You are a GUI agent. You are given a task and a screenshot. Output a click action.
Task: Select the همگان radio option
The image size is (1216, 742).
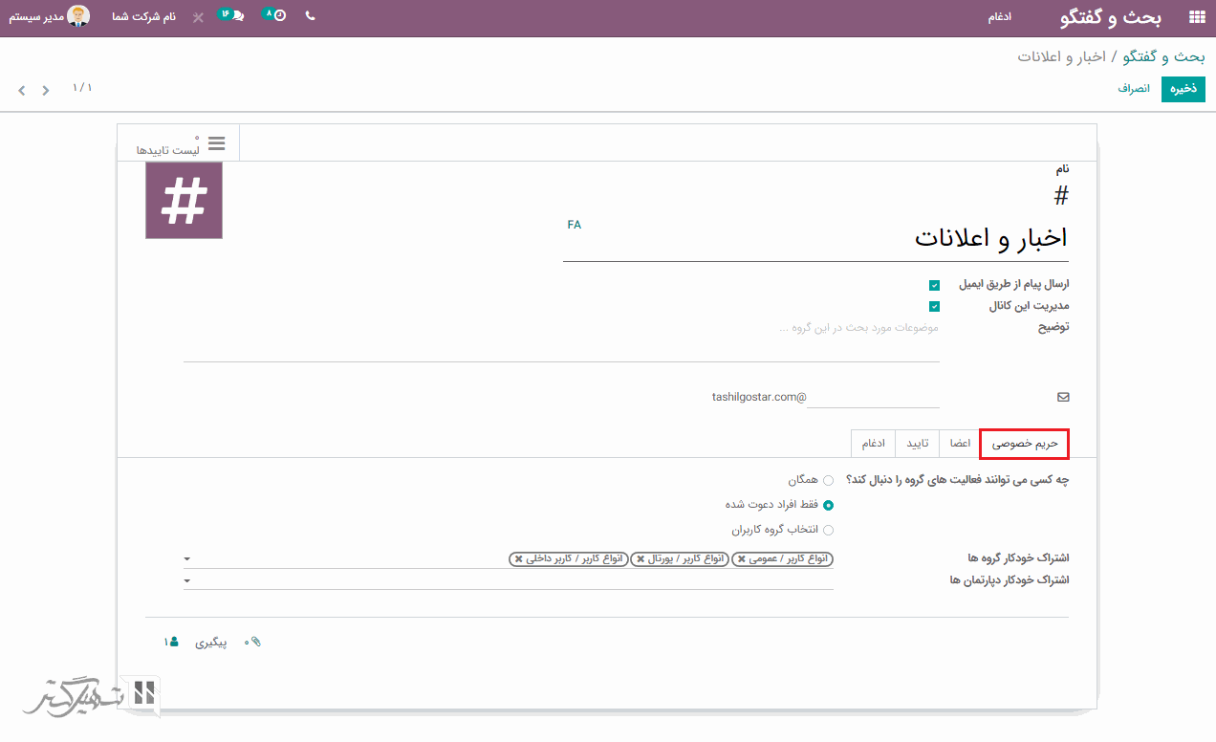tap(828, 481)
